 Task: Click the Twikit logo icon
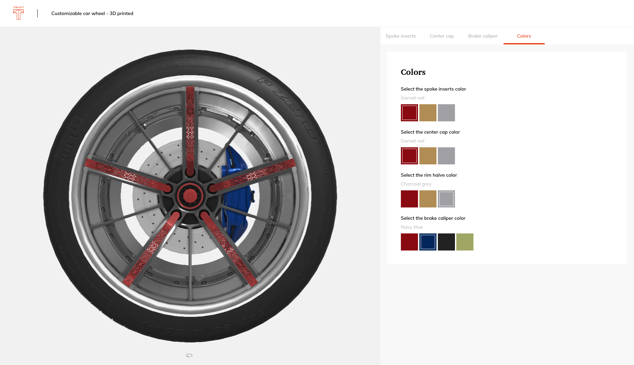(x=18, y=13)
